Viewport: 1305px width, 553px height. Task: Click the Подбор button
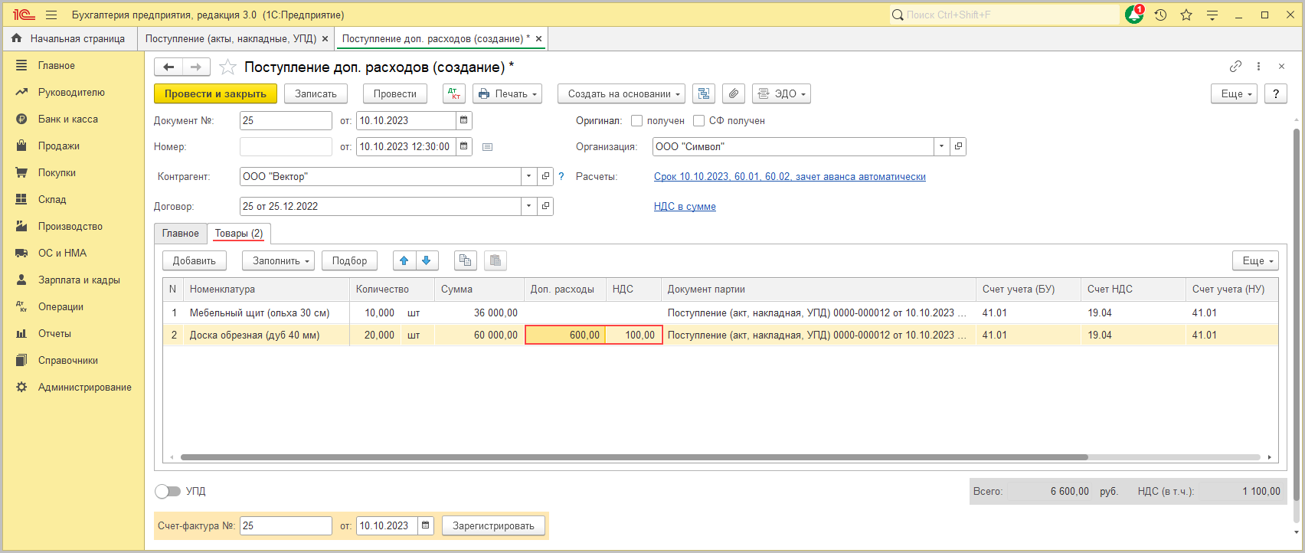pos(349,260)
